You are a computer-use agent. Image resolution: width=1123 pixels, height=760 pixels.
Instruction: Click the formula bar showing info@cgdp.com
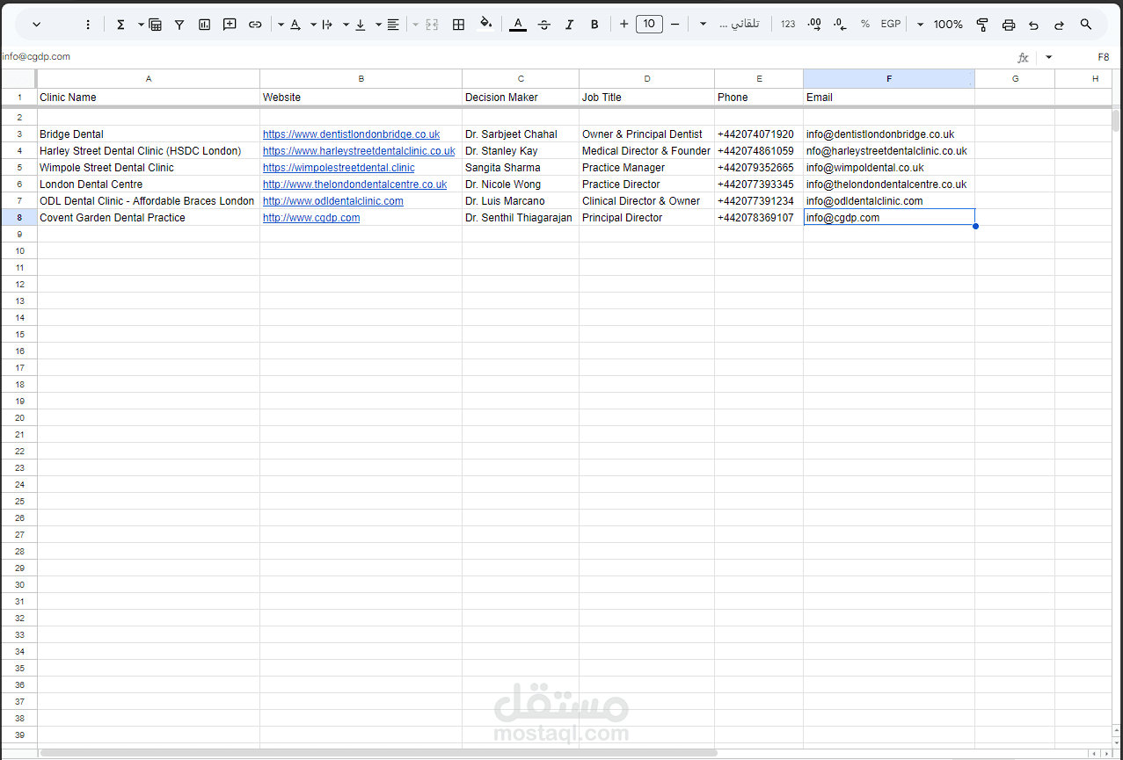pos(506,57)
